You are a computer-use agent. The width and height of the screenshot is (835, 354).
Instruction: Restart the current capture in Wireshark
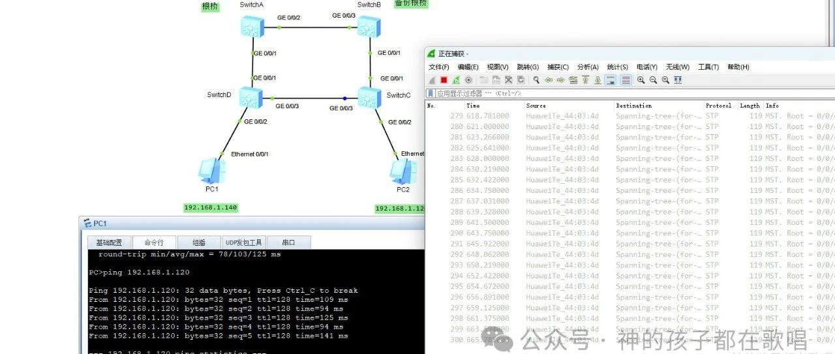456,80
